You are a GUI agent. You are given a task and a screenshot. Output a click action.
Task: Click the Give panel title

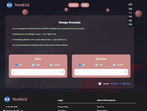(x=38, y=59)
